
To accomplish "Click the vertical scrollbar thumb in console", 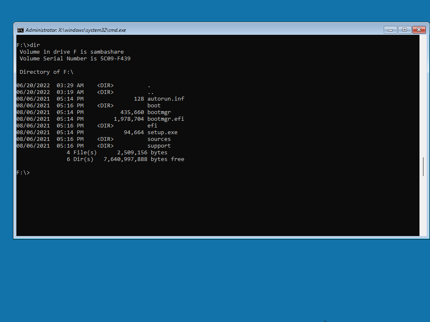I will [423, 167].
